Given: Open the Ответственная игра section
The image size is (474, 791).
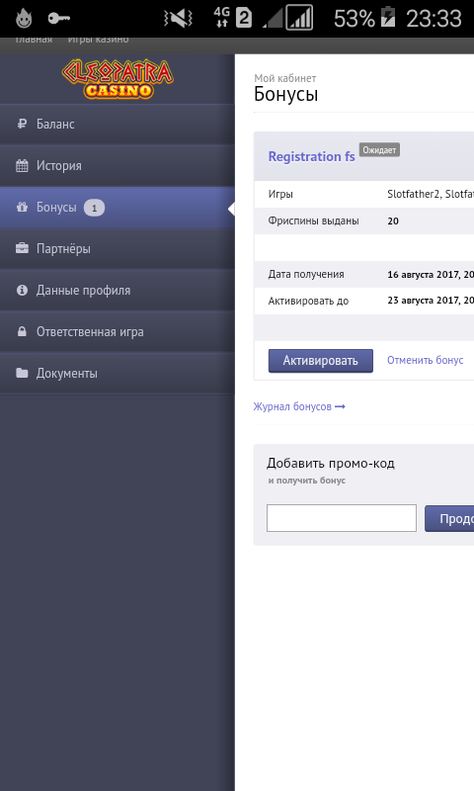Looking at the screenshot, I should pos(118,332).
